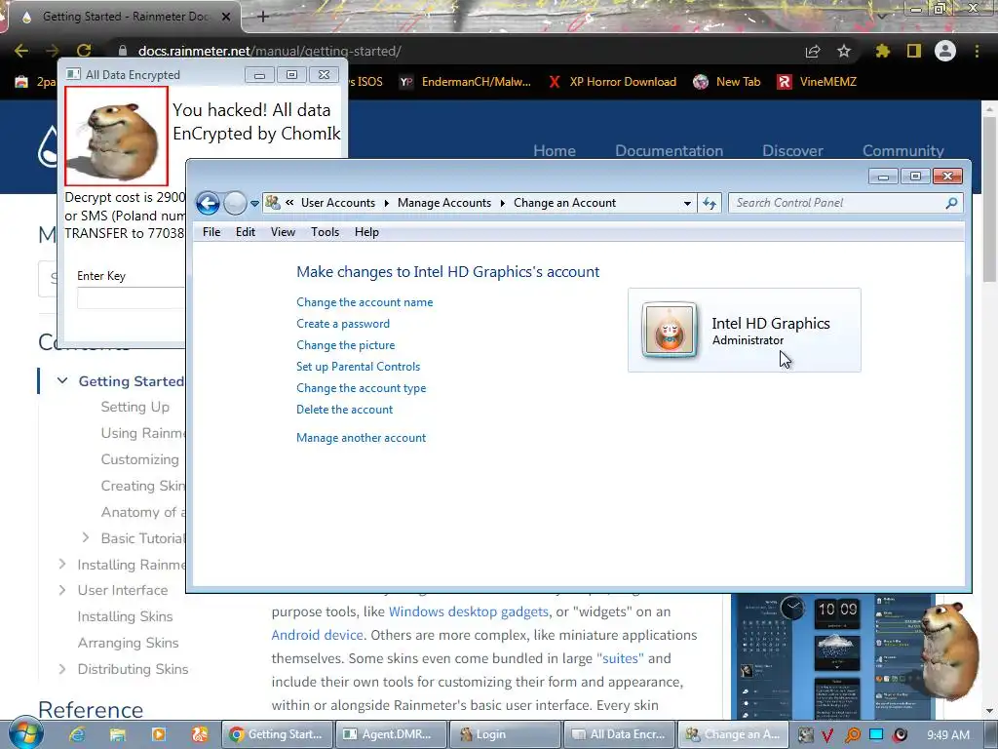998x749 pixels.
Task: Open the address bar dropdown in Control Panel
Action: pyautogui.click(x=687, y=203)
